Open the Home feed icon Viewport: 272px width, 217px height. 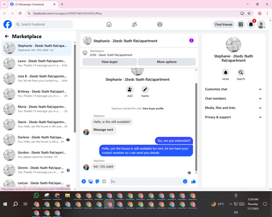click(109, 24)
